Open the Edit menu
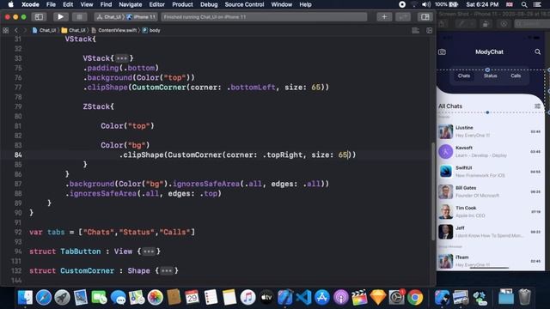550x309 pixels. coord(68,4)
